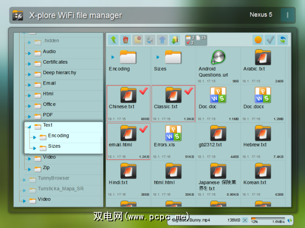Screen dimensions: 305x228
Task: Expand the Audio folder tree arrow
Action: click(x=30, y=53)
